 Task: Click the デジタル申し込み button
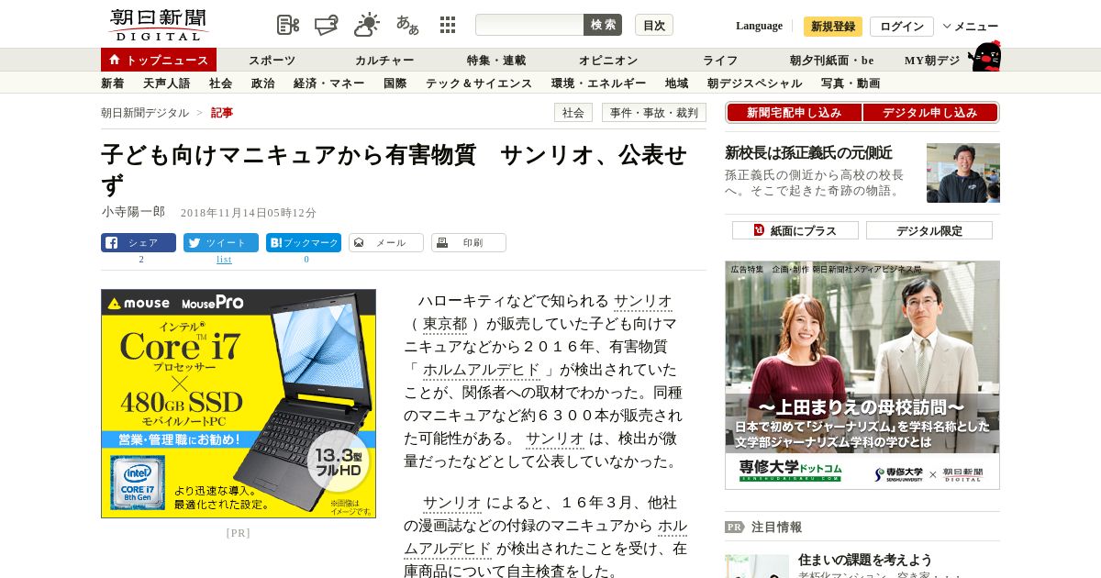(x=930, y=112)
